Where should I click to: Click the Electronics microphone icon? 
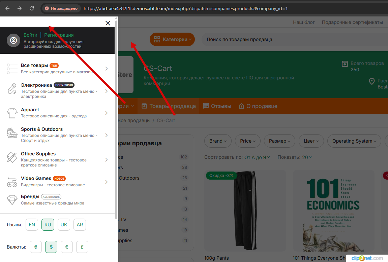coord(12,89)
